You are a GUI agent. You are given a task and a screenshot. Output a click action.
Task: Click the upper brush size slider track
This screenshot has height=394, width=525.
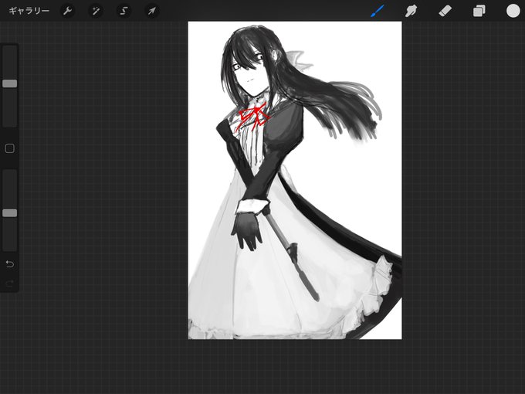[10, 87]
